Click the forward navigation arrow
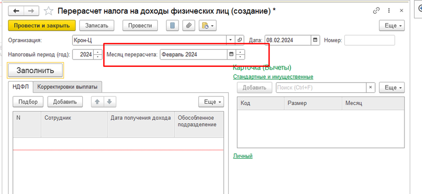This screenshot has width=422, height=194. click(31, 11)
